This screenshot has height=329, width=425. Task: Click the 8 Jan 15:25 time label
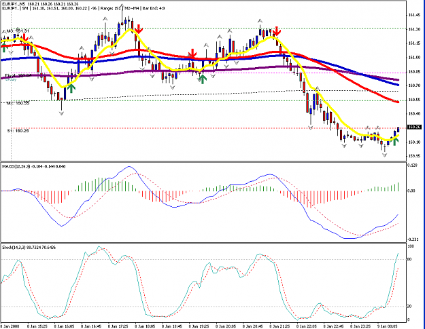(x=37, y=326)
